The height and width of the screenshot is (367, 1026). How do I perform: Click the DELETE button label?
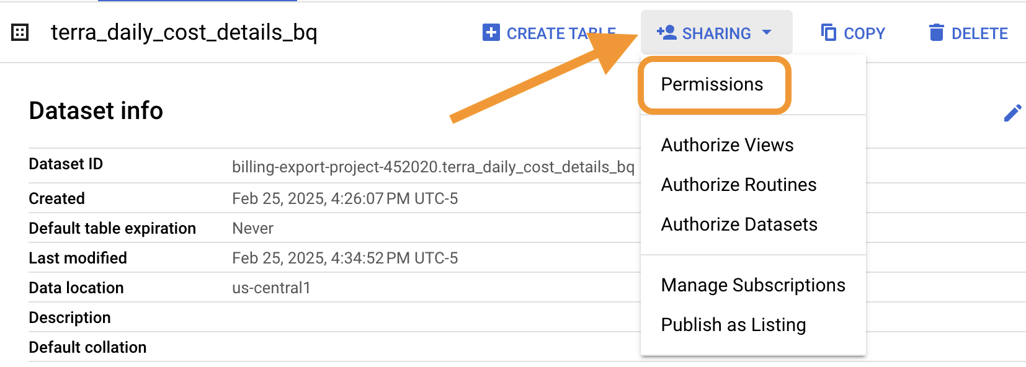tap(979, 33)
